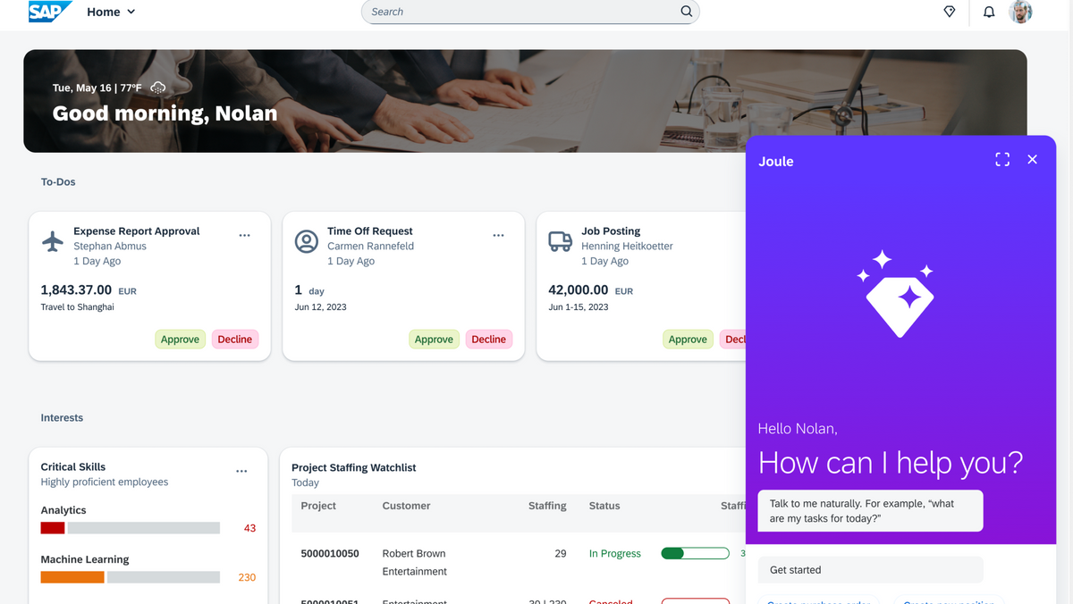Open notifications with the bell icon
1073x604 pixels.
[x=989, y=12]
